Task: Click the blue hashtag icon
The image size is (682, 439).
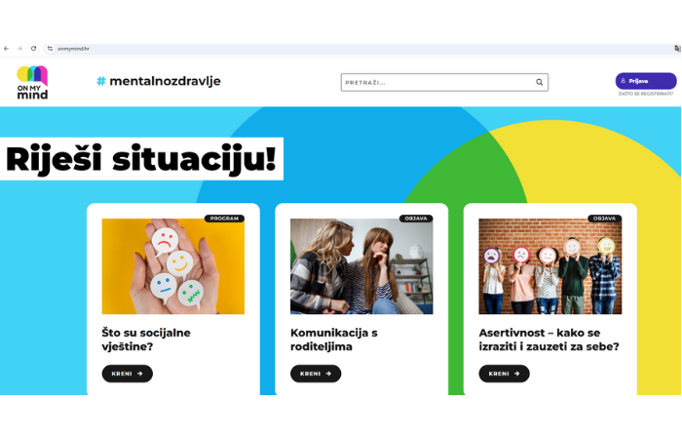Action: tap(101, 81)
